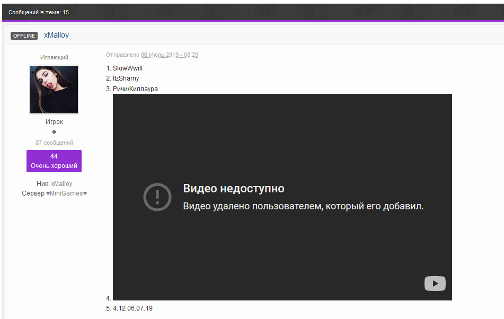Click the 87 сообщений post count

(x=54, y=143)
